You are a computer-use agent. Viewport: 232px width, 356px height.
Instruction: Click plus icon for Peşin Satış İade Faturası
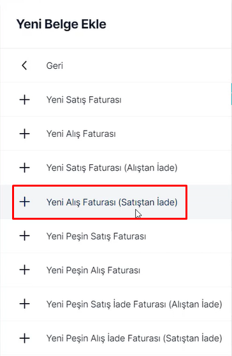(25, 304)
